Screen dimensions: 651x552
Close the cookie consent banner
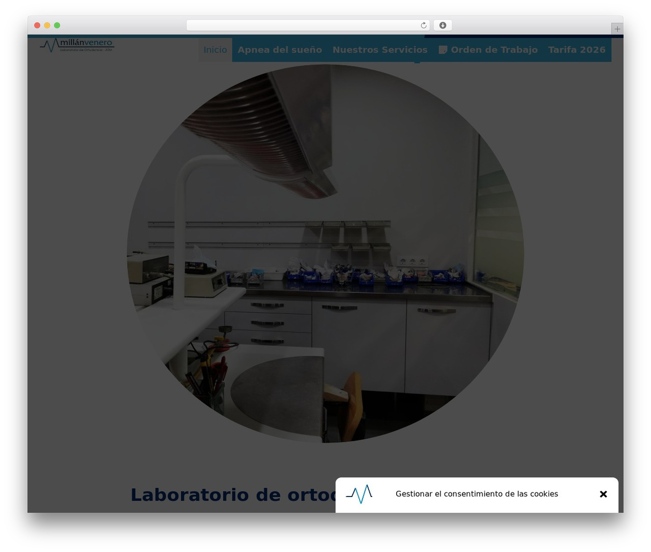pos(603,494)
